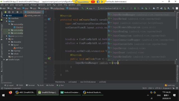Open the Navigate menu
The width and height of the screenshot is (179, 101).
pos(19,5)
